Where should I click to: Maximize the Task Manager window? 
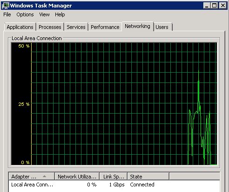pyautogui.click(x=215, y=6)
